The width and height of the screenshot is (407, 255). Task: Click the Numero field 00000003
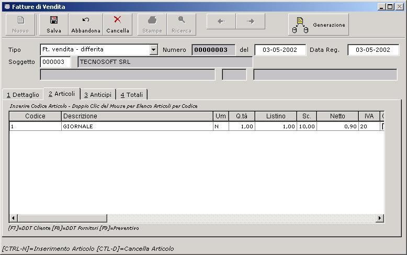pyautogui.click(x=213, y=50)
